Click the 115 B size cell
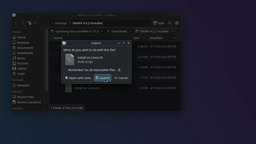 (x=144, y=77)
